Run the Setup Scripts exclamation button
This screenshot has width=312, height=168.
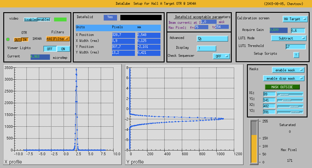pyautogui.click(x=296, y=55)
